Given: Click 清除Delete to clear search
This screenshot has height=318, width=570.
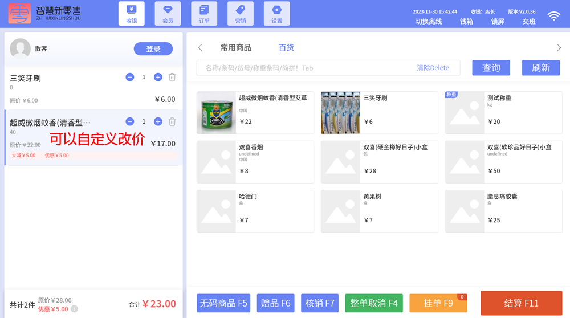Looking at the screenshot, I should [x=433, y=68].
